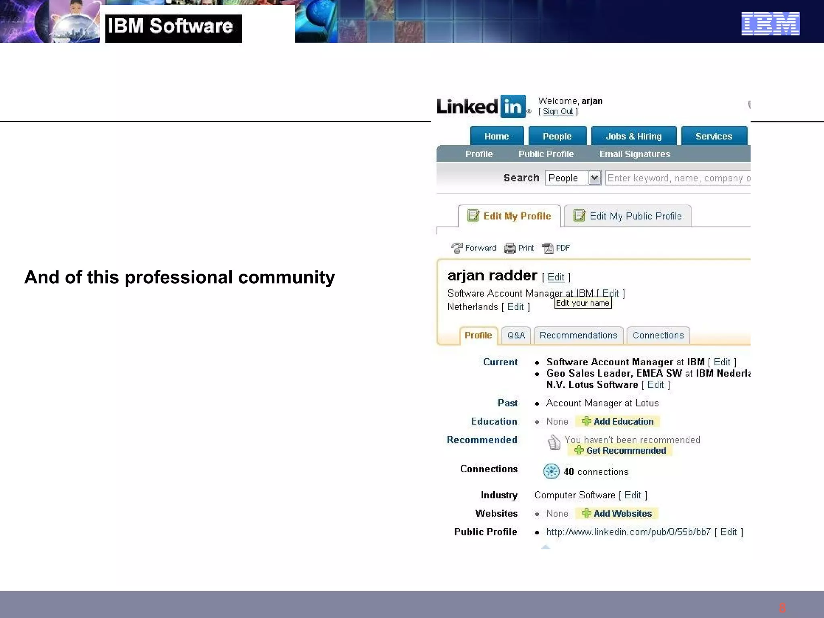824x618 pixels.
Task: Click the Get Recommended link
Action: [x=626, y=451]
